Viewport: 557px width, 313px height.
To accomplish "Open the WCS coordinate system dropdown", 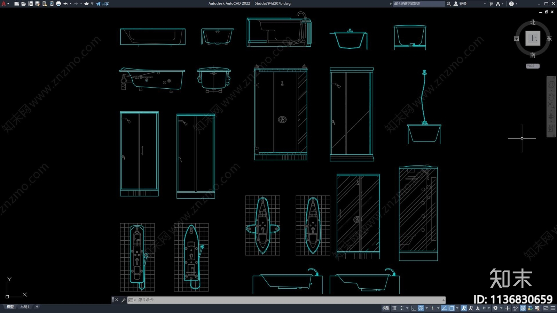I will pos(533,66).
